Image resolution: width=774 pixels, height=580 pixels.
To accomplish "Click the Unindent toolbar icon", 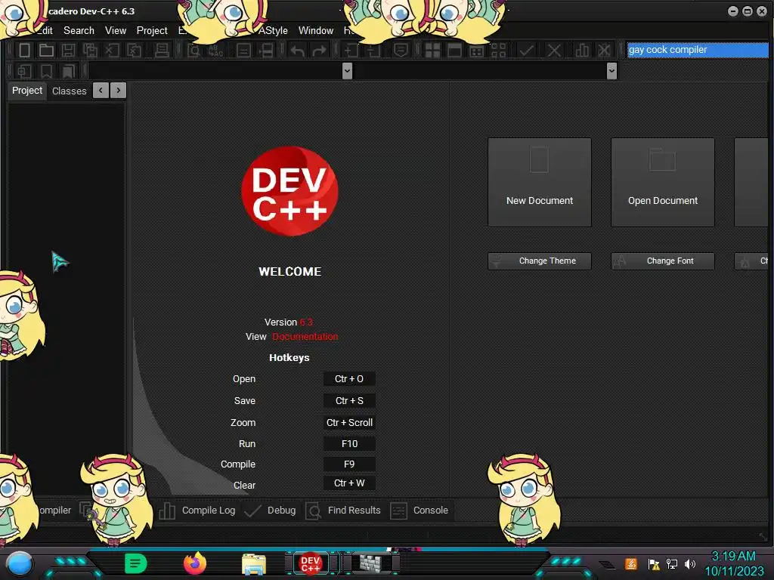I will pos(373,50).
